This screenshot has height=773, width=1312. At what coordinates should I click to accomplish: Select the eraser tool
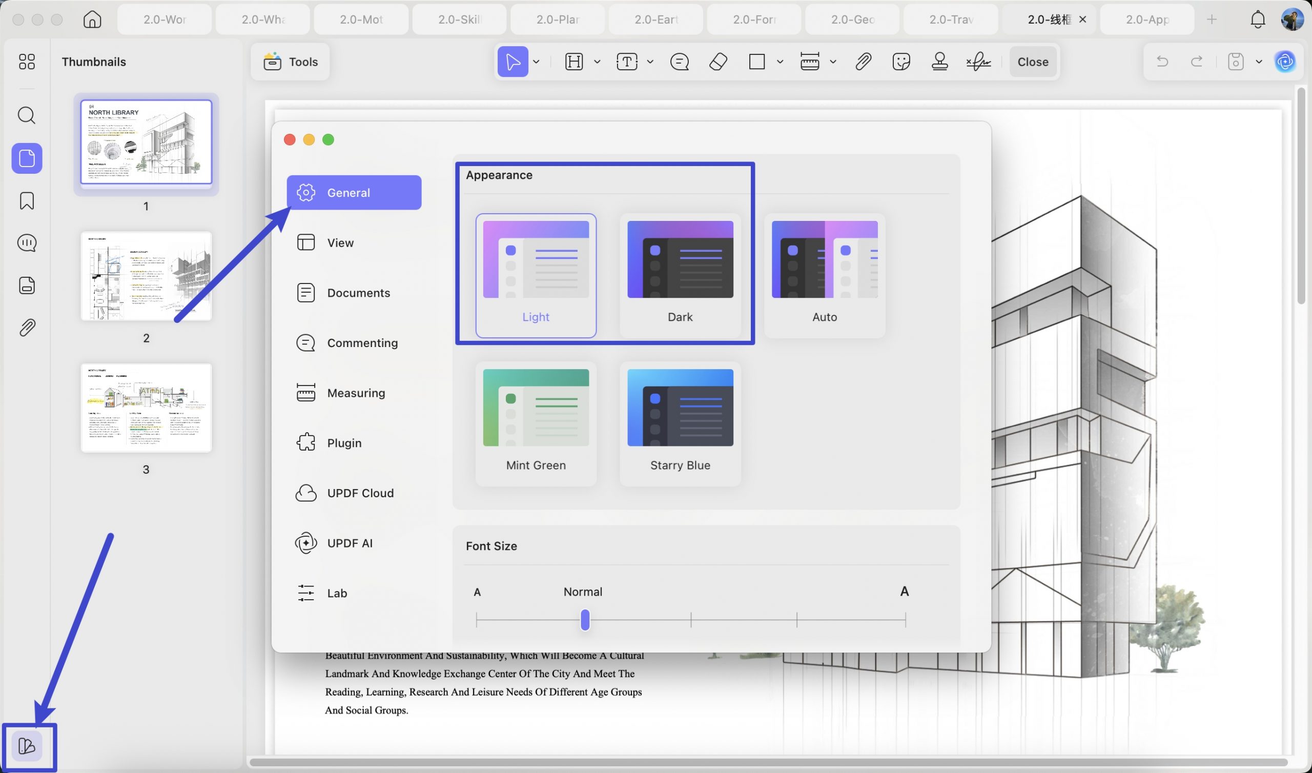719,62
